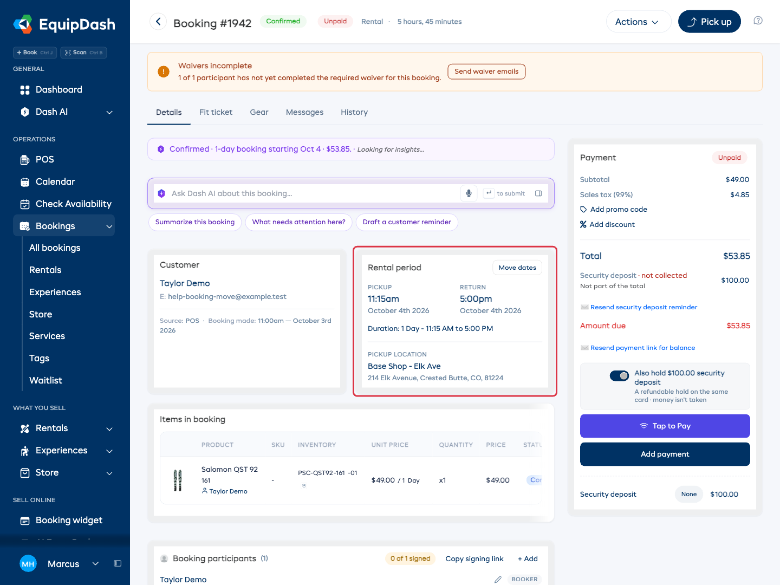Toggle the hold $100.00 security deposit switch

tap(619, 375)
